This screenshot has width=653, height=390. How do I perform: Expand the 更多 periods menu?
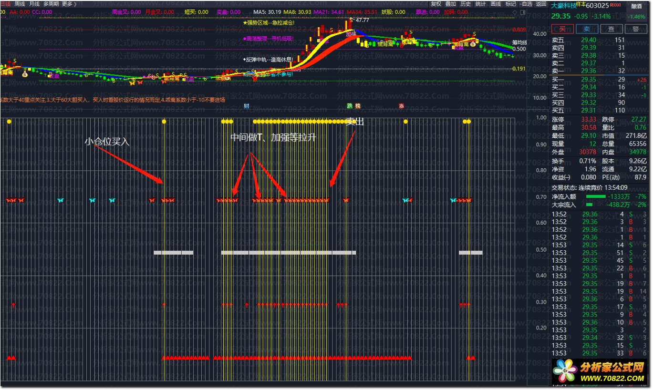(x=69, y=4)
